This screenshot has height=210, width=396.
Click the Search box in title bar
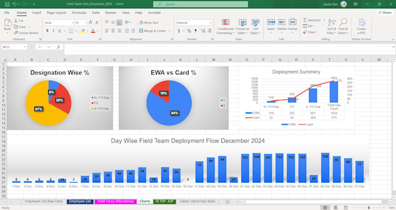coord(200,4)
